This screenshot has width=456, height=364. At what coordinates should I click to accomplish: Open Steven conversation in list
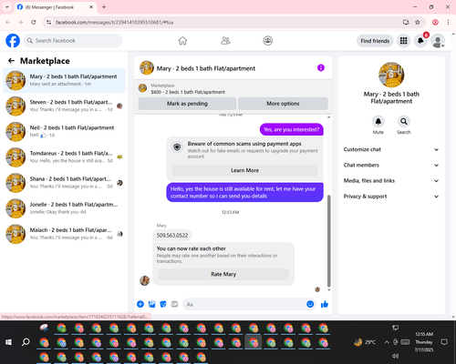click(64, 106)
